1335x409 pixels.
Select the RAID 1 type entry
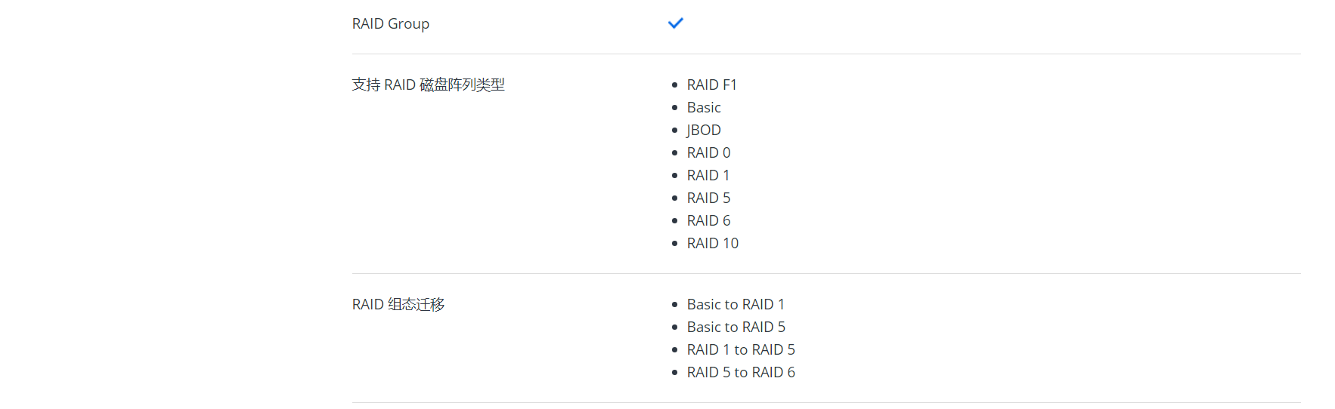[708, 175]
